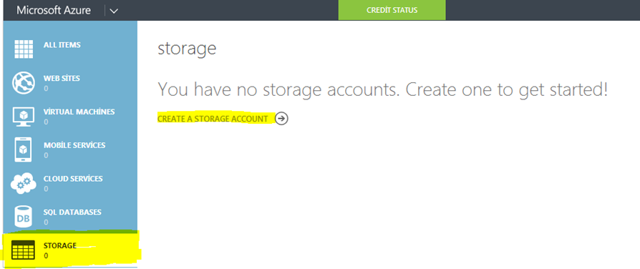This screenshot has width=640, height=269.
Task: Select the SQL Databases DB icon
Action: point(23,217)
